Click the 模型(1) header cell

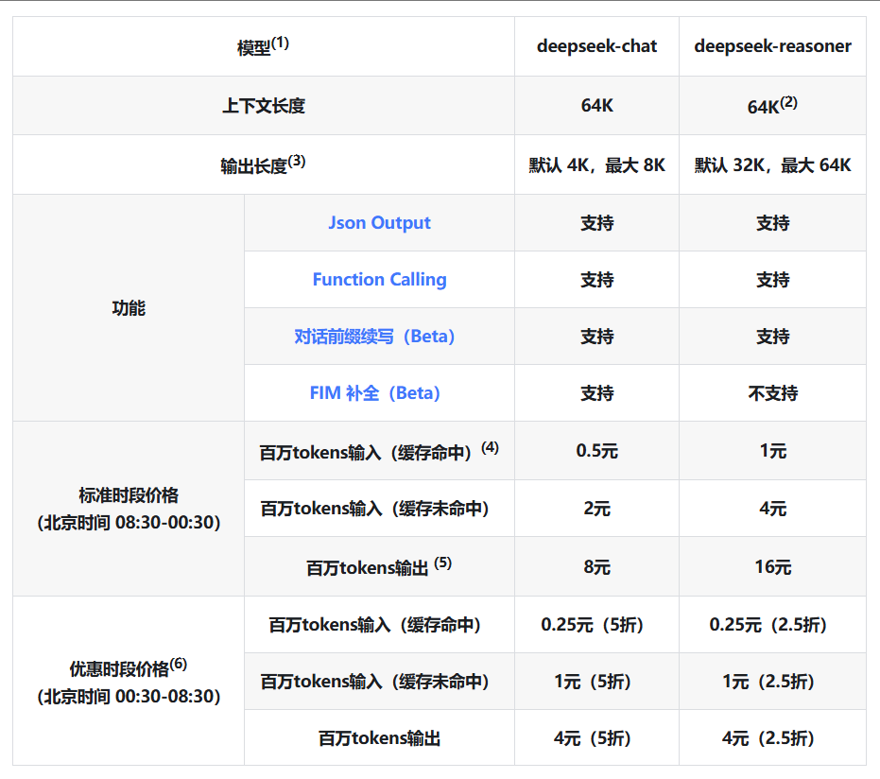263,46
